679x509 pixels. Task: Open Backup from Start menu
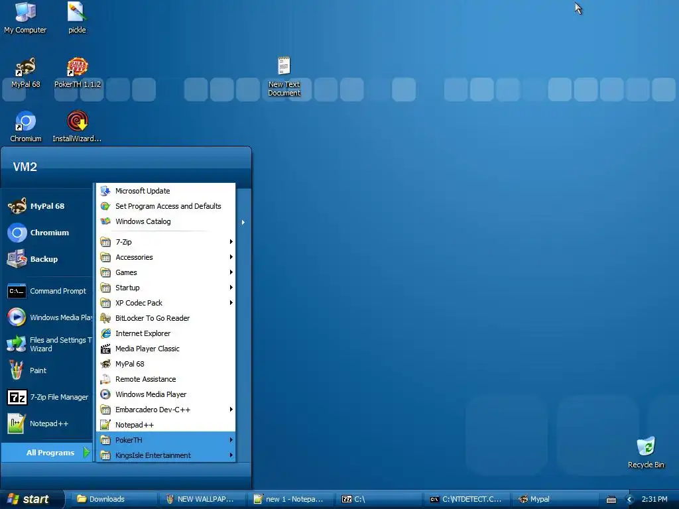(47, 259)
